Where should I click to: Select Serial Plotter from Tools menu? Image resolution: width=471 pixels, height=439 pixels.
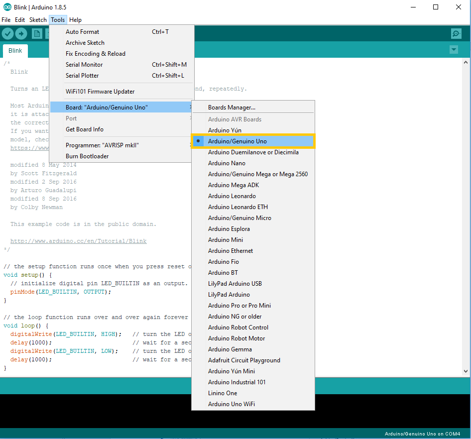click(82, 76)
